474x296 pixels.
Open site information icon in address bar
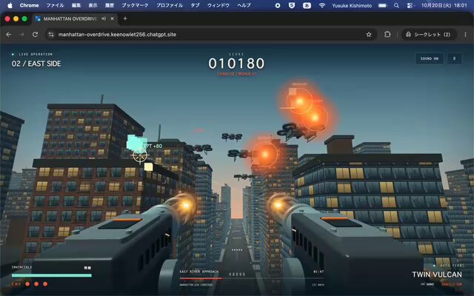pos(51,35)
